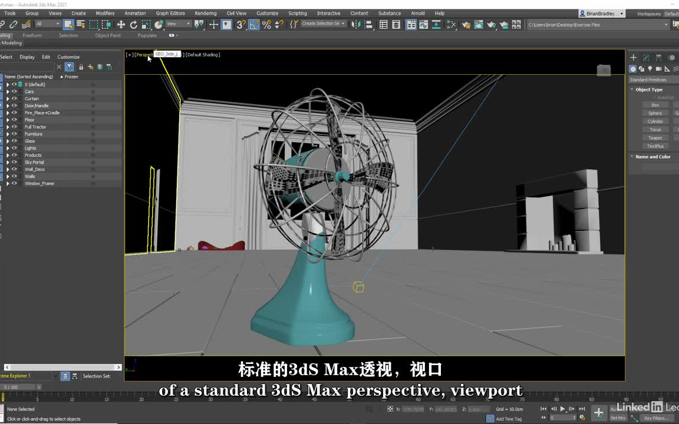679x424 pixels.
Task: Switch to the Freeform ribbon tab
Action: [32, 35]
